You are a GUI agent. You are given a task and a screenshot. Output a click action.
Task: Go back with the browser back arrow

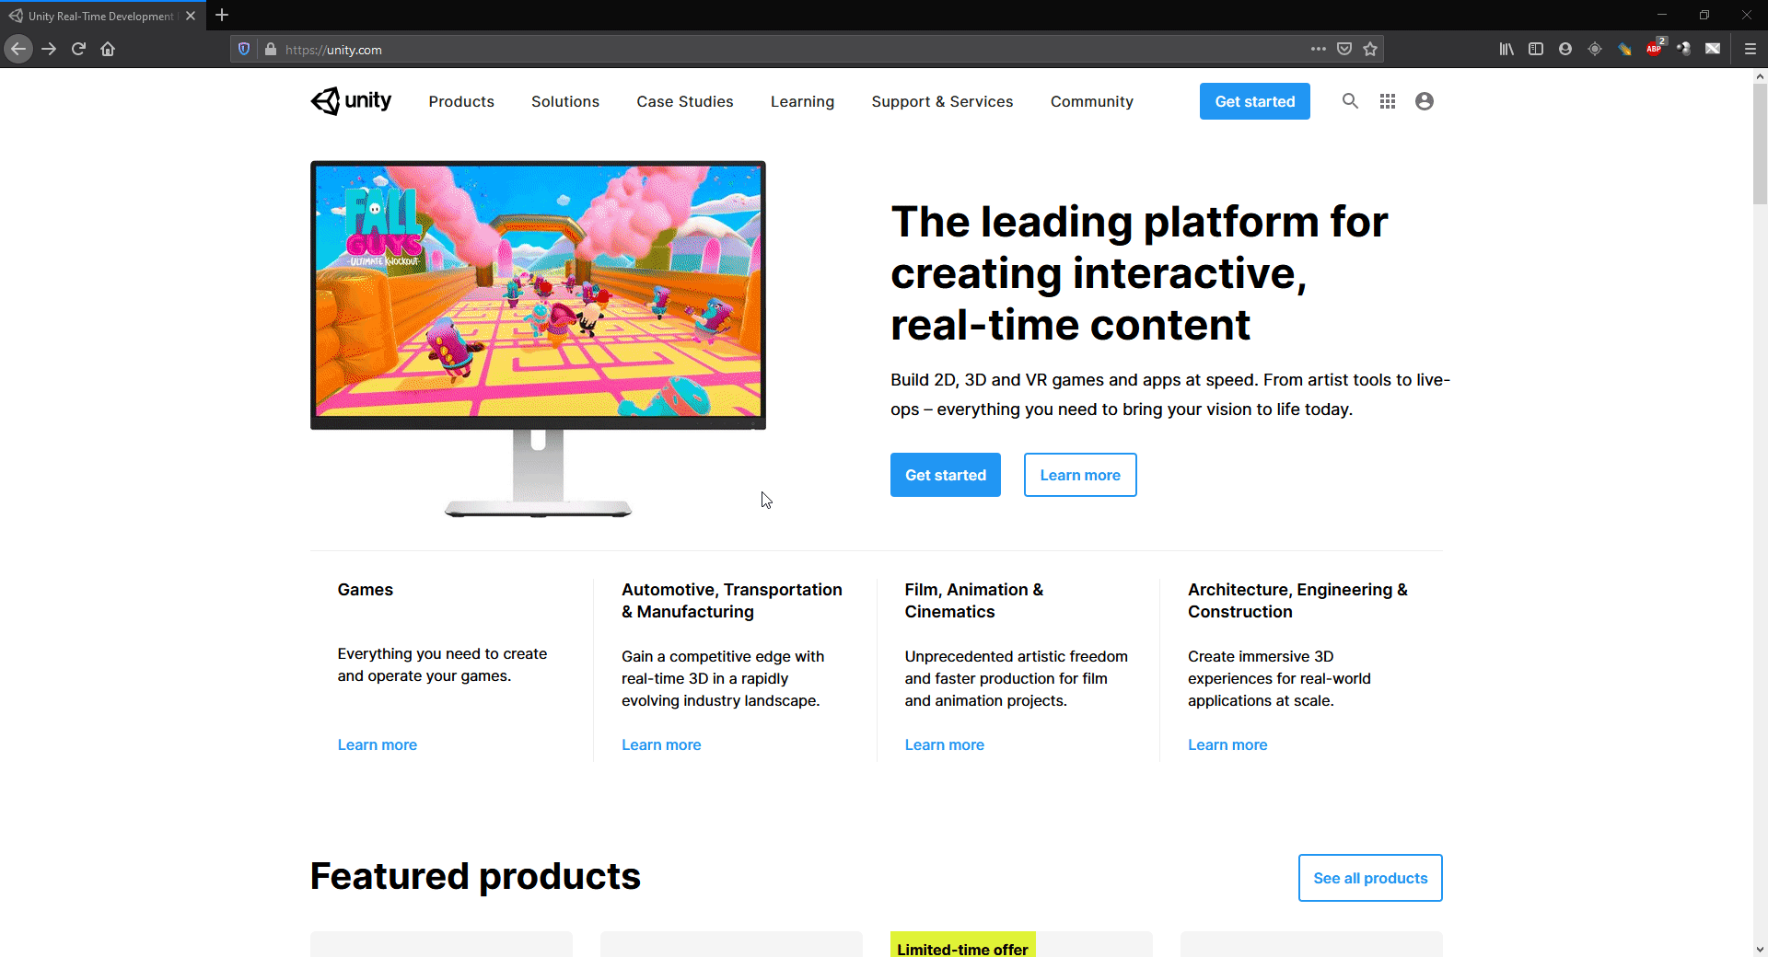[18, 49]
